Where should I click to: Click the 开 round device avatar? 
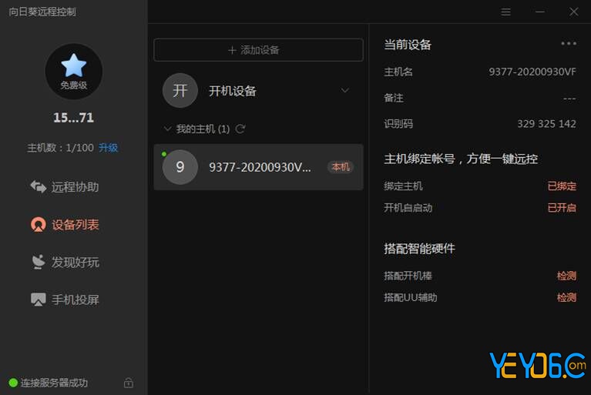(x=180, y=90)
